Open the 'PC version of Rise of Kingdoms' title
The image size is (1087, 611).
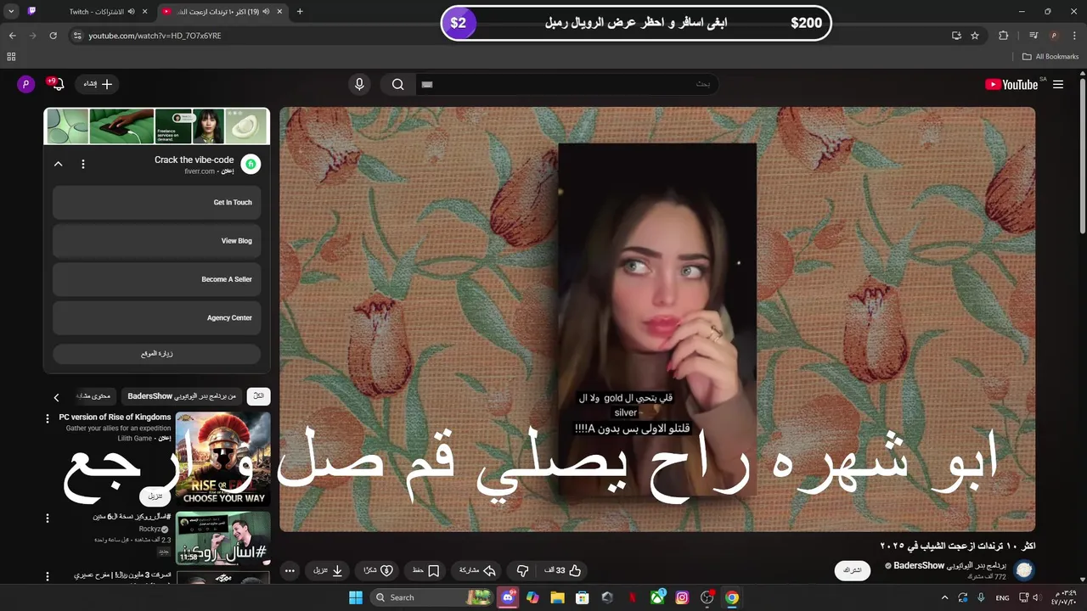(115, 418)
